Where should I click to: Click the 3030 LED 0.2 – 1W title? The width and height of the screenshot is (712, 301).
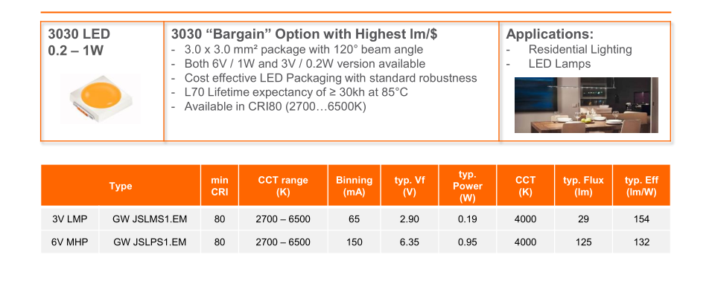79,42
